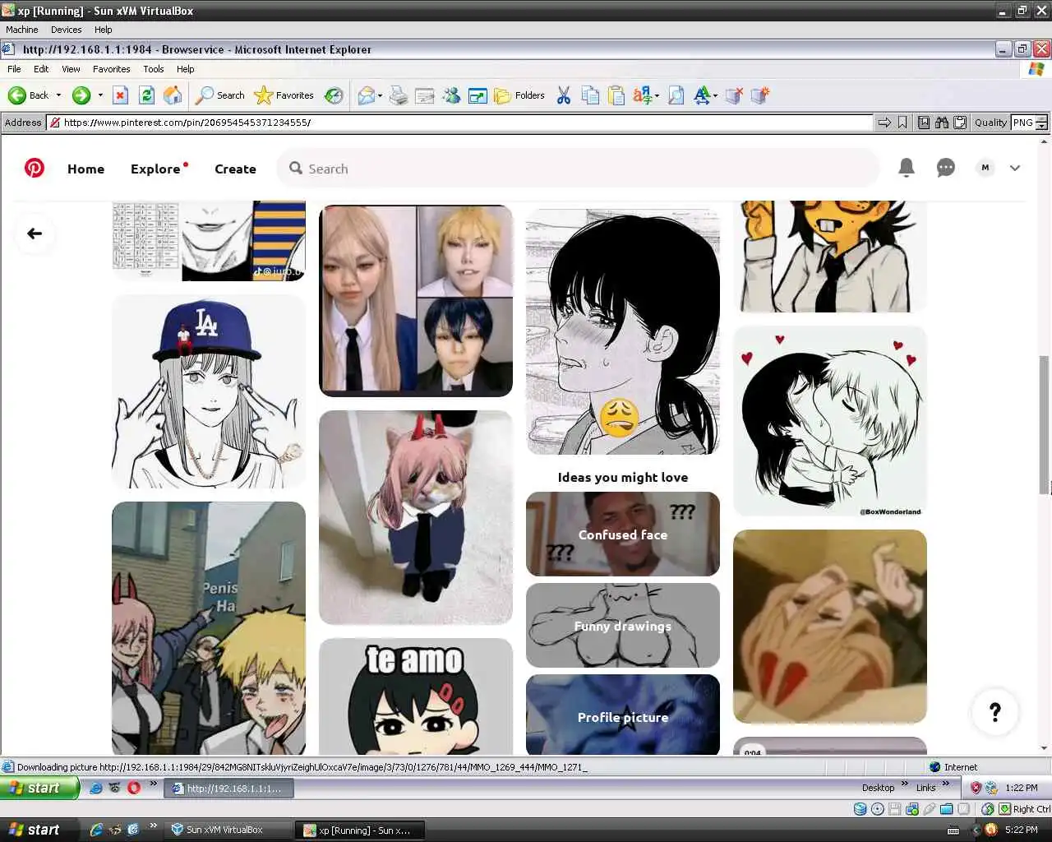
Task: Open the cosplay trio photo pin
Action: [x=416, y=301]
